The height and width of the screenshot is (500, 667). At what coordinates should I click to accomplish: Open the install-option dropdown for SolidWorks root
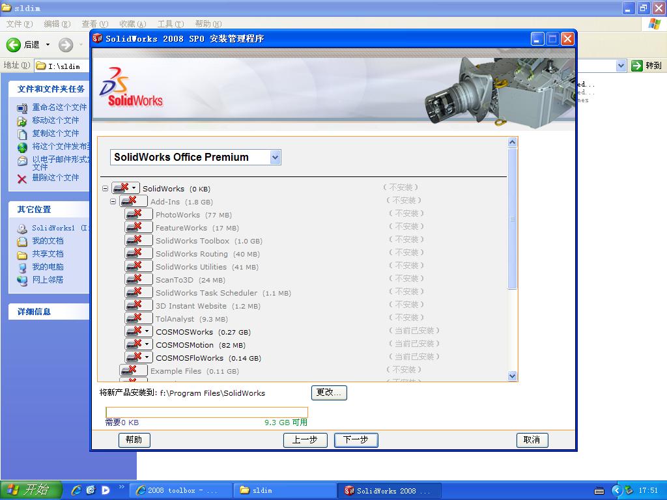click(134, 188)
